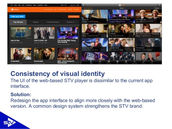Click the Help link in orange bar
Screen dimensions: 172x129
coord(55,9)
